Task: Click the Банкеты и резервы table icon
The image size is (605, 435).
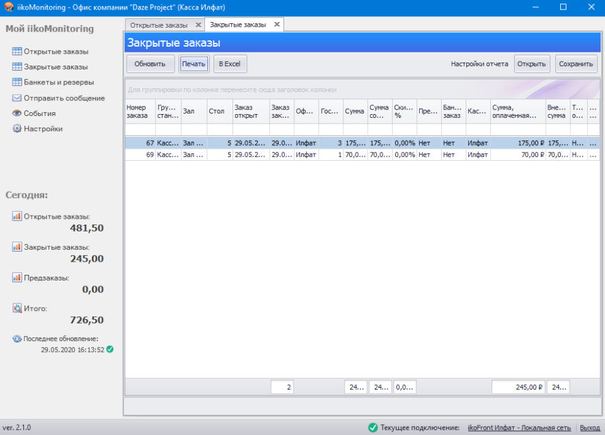Action: coord(17,82)
